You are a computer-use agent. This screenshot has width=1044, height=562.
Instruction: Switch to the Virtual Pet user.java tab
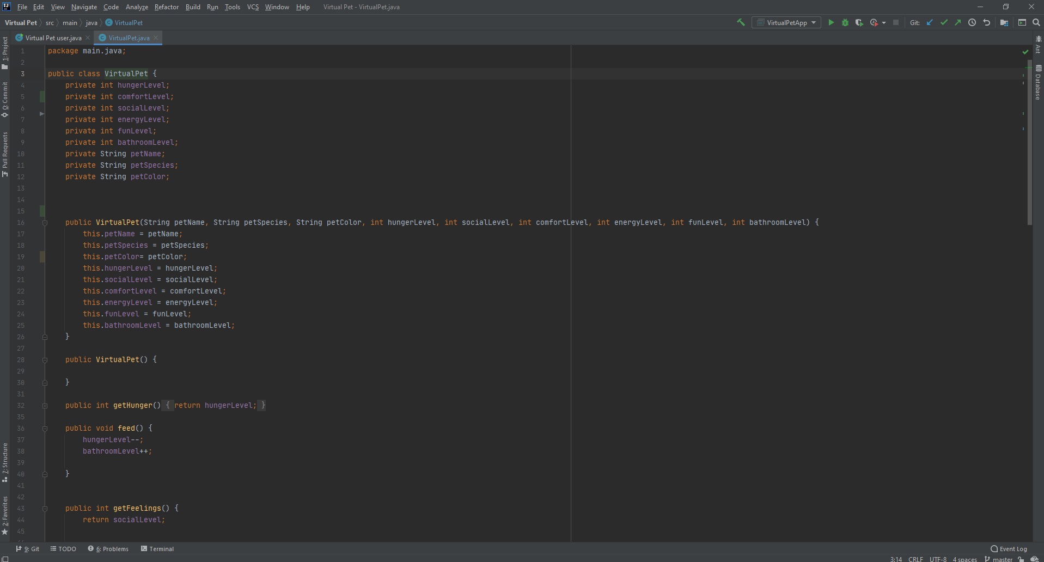coord(53,38)
